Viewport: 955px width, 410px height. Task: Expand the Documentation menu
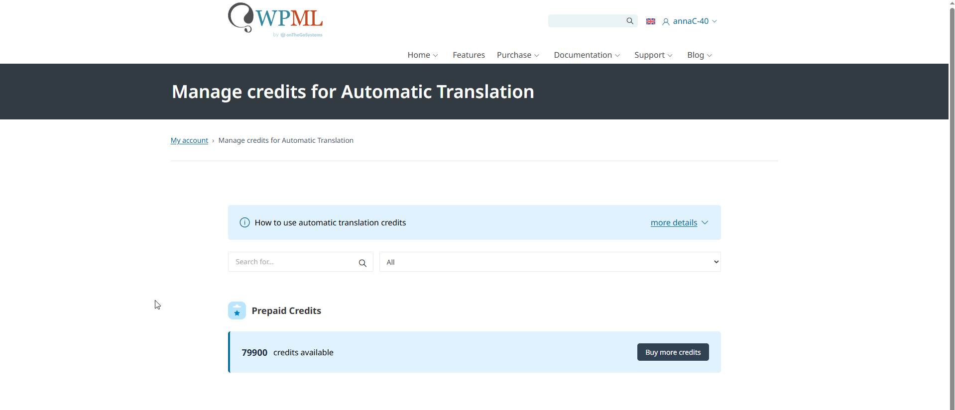tap(587, 55)
